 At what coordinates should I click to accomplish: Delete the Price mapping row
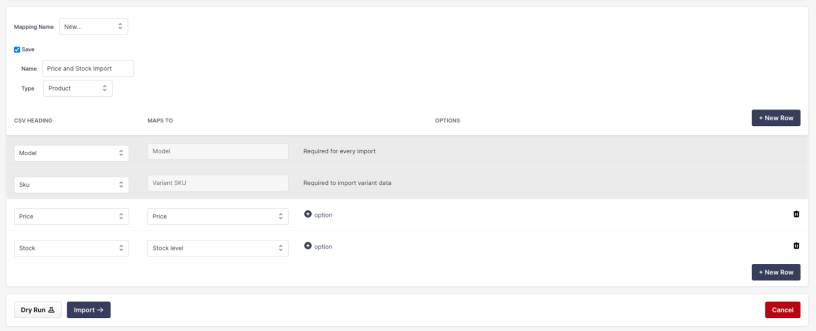coord(796,214)
